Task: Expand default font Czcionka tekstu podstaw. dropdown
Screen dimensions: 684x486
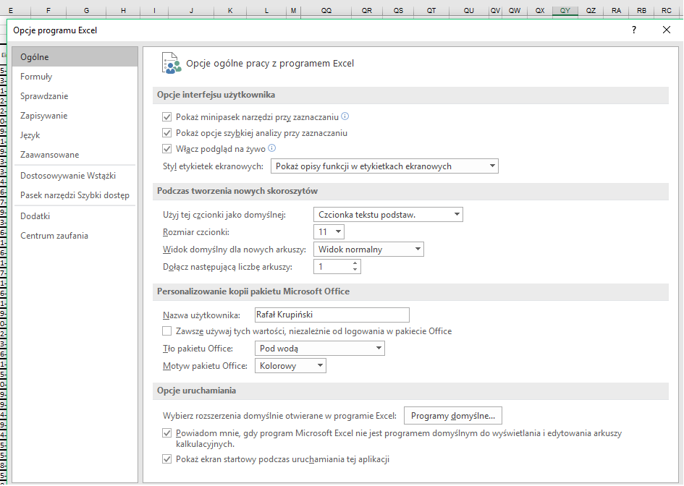Action: click(x=388, y=215)
